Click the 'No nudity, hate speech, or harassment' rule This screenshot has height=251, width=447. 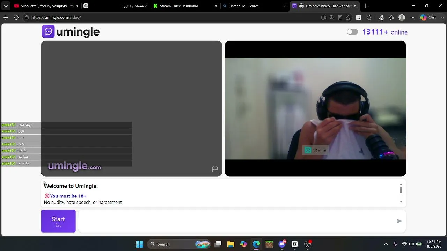pos(83,202)
